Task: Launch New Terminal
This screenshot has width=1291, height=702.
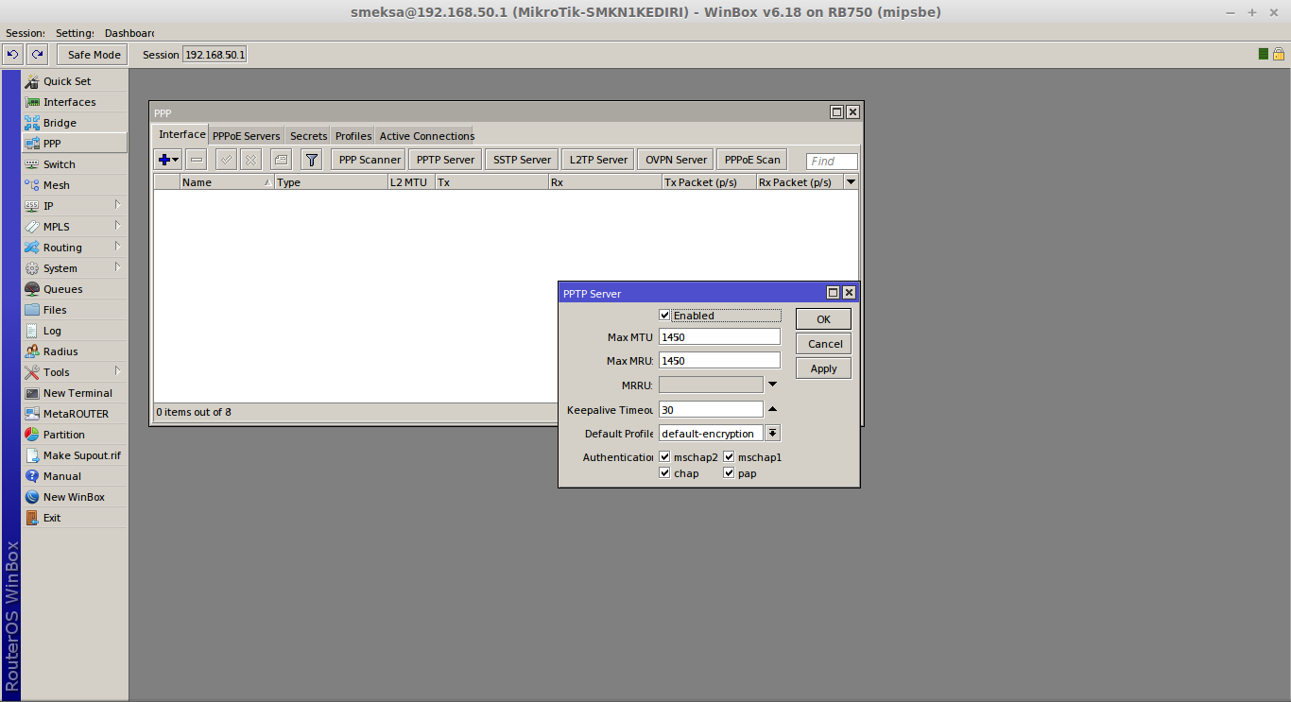Action: pyautogui.click(x=75, y=393)
